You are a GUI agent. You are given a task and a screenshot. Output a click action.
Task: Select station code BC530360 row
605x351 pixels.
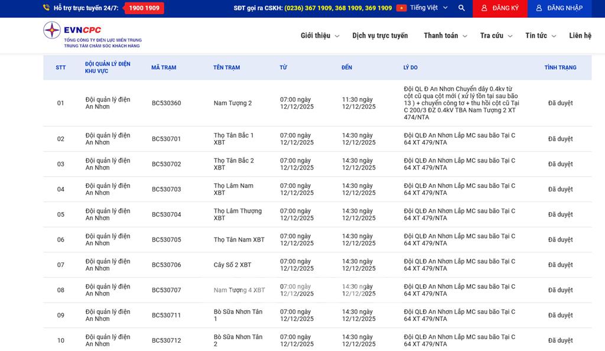pos(166,103)
